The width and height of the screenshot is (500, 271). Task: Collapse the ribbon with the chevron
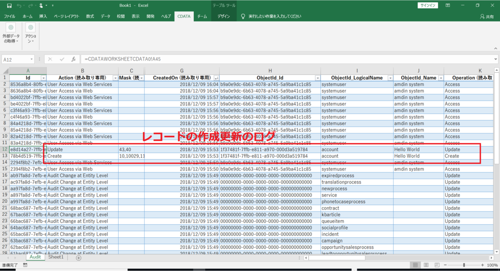point(496,48)
